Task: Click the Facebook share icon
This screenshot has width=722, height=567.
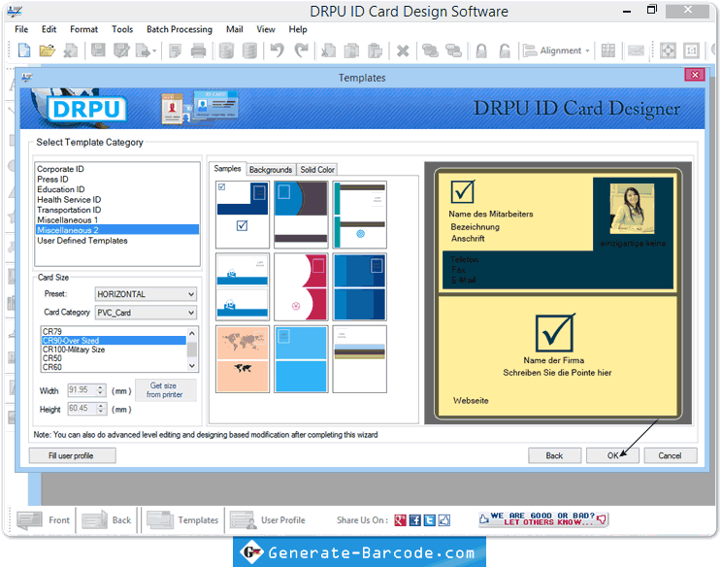Action: [x=415, y=520]
